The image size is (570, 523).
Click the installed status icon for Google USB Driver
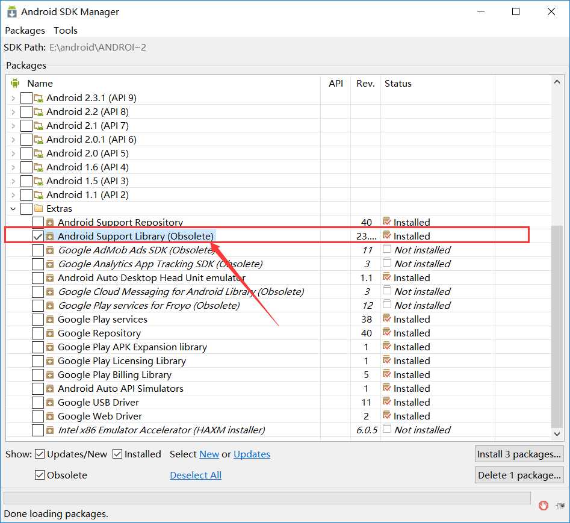(387, 401)
